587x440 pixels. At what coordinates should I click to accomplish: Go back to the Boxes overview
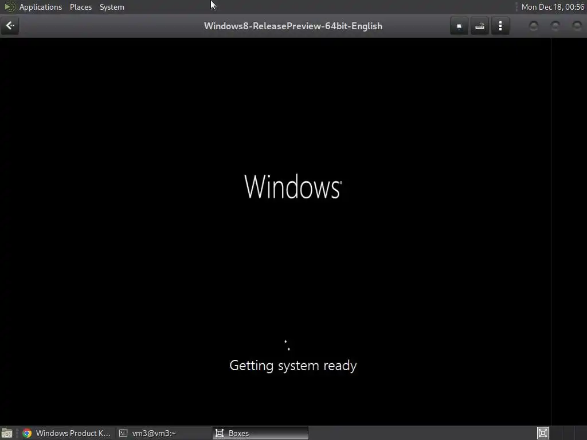[10, 26]
